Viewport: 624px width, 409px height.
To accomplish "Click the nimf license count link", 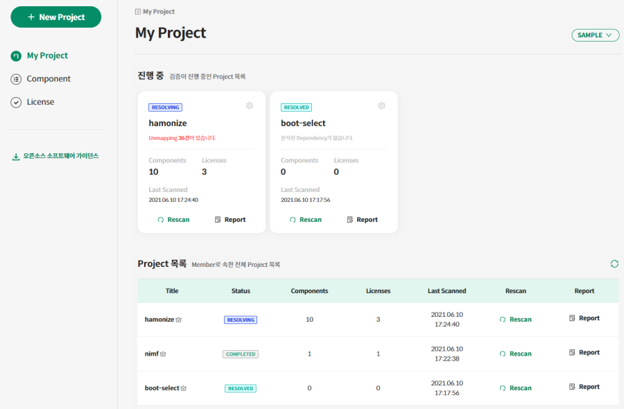I will pos(378,354).
